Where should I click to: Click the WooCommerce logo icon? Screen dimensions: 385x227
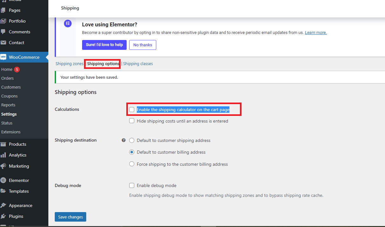click(3, 57)
